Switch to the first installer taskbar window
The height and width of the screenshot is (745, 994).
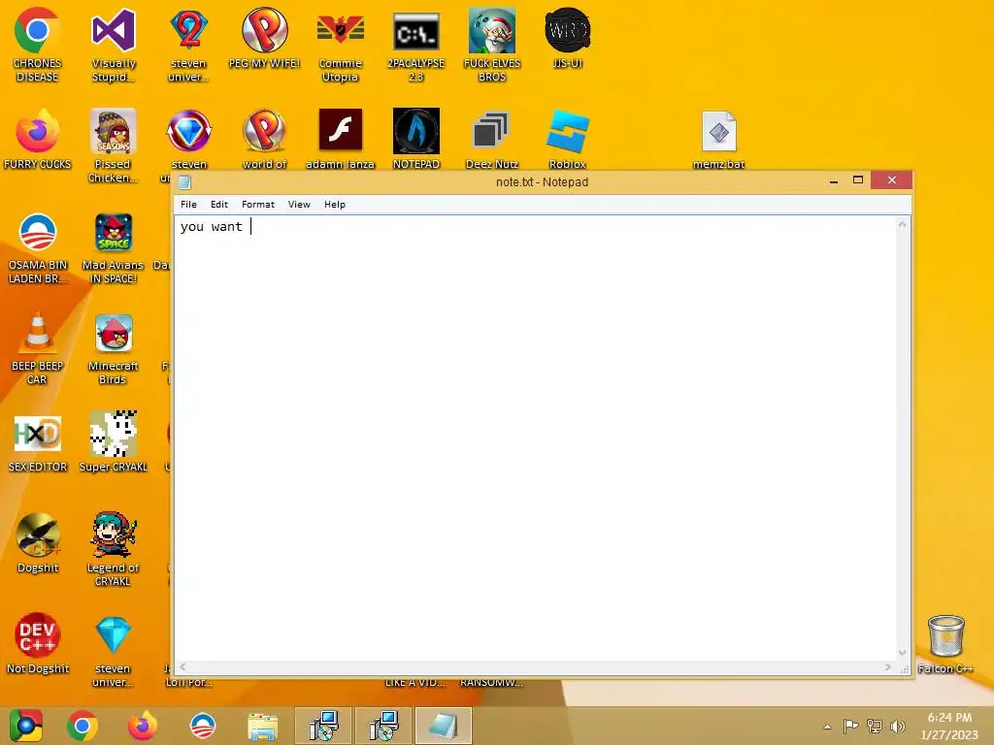[323, 726]
